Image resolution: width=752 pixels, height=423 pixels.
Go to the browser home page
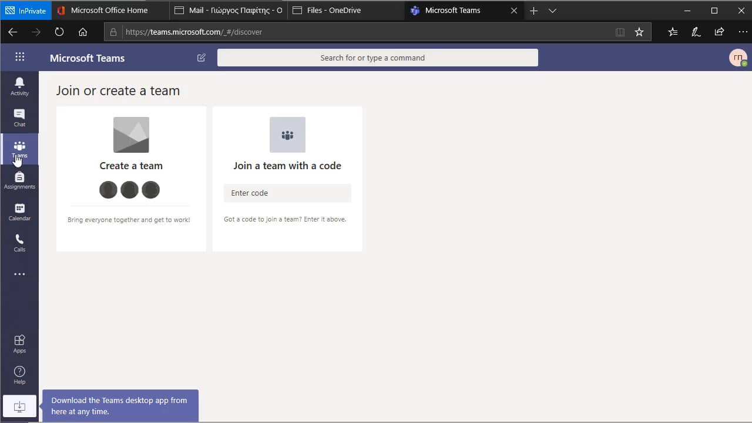pyautogui.click(x=83, y=32)
